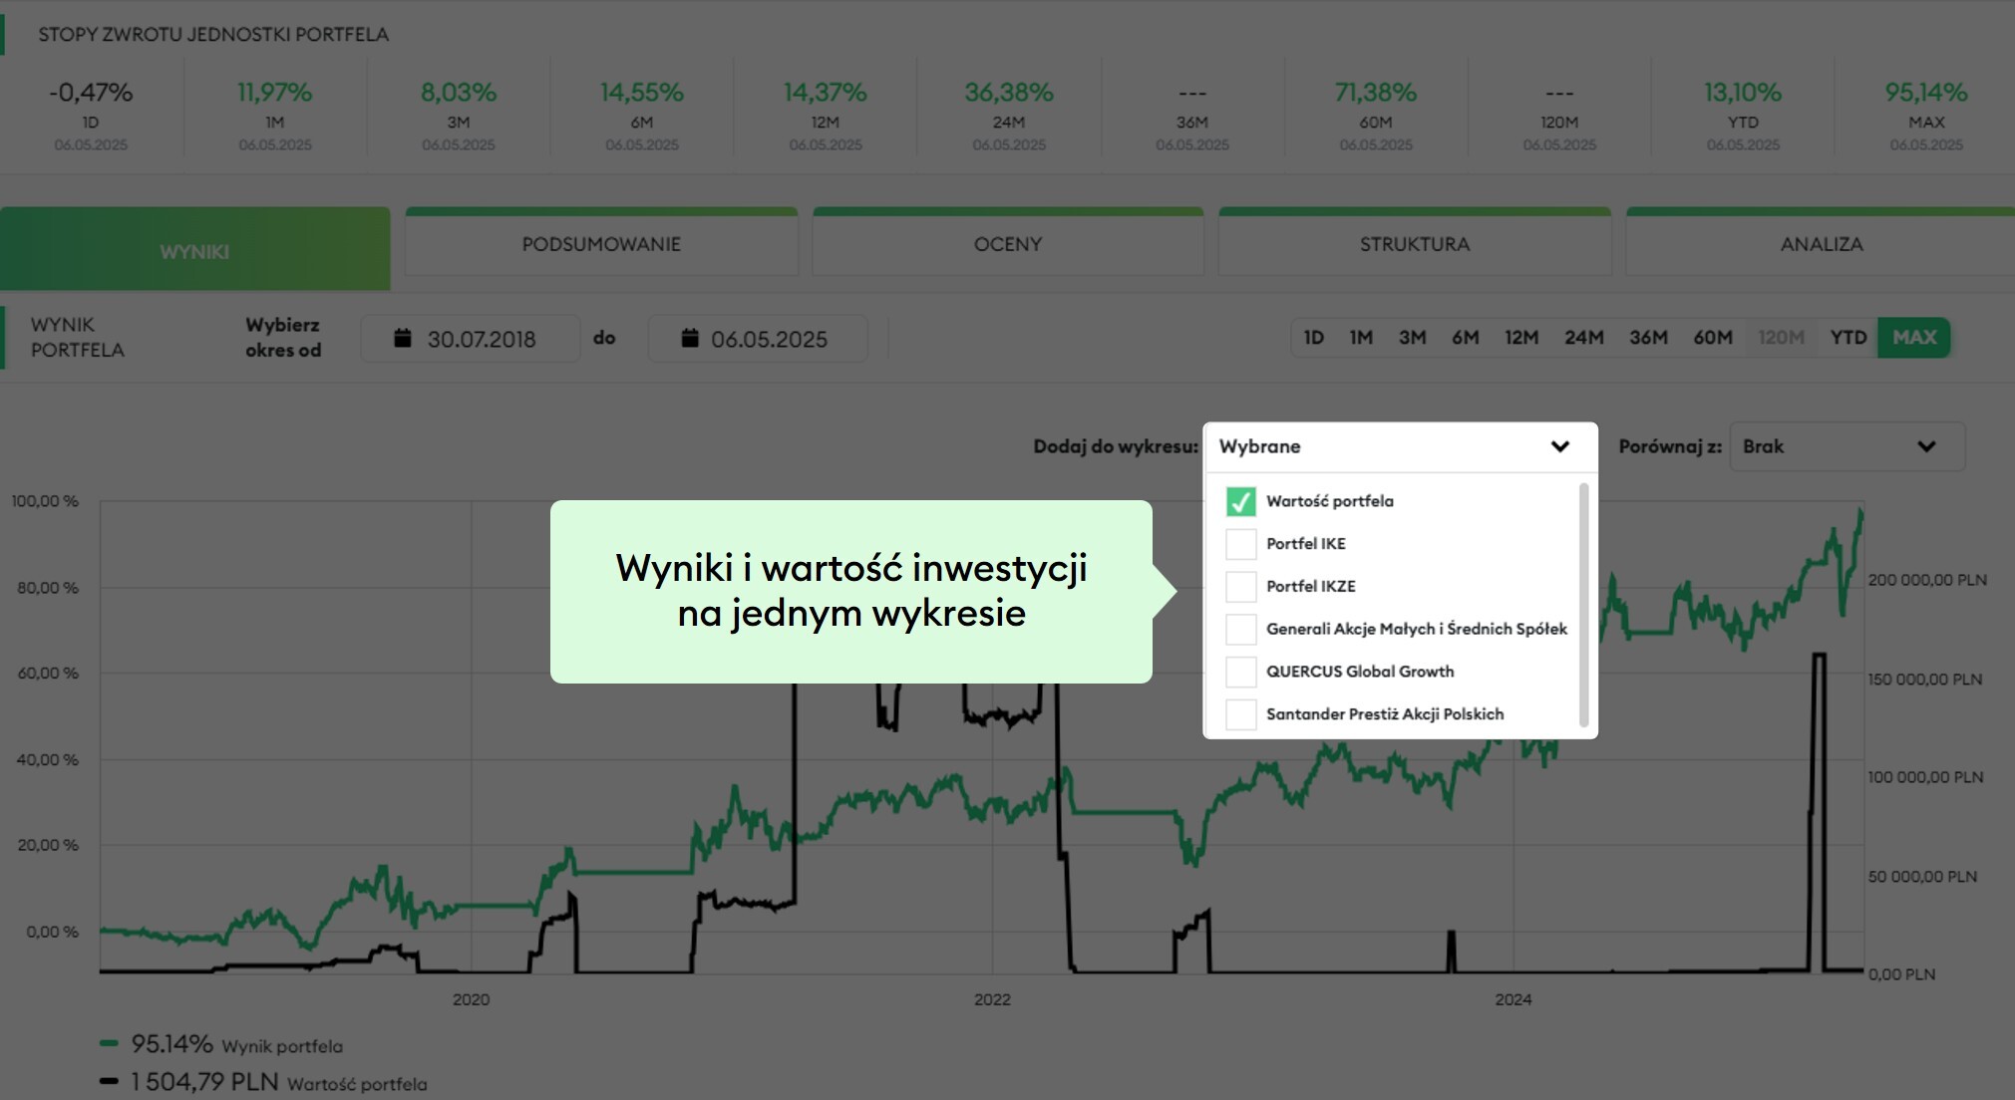Uncheck the Wartość portfela checkbox
The image size is (2015, 1100).
click(x=1240, y=501)
